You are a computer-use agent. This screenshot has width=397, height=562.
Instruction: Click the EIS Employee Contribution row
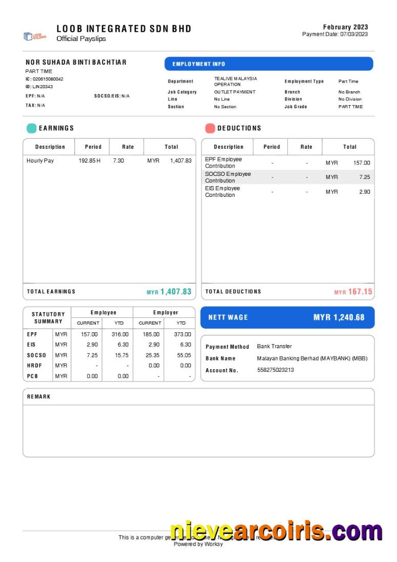pos(287,192)
